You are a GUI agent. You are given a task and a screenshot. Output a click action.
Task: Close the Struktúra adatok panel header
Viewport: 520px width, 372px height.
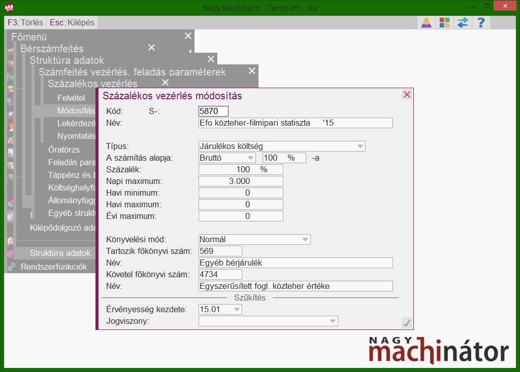pyautogui.click(x=211, y=59)
